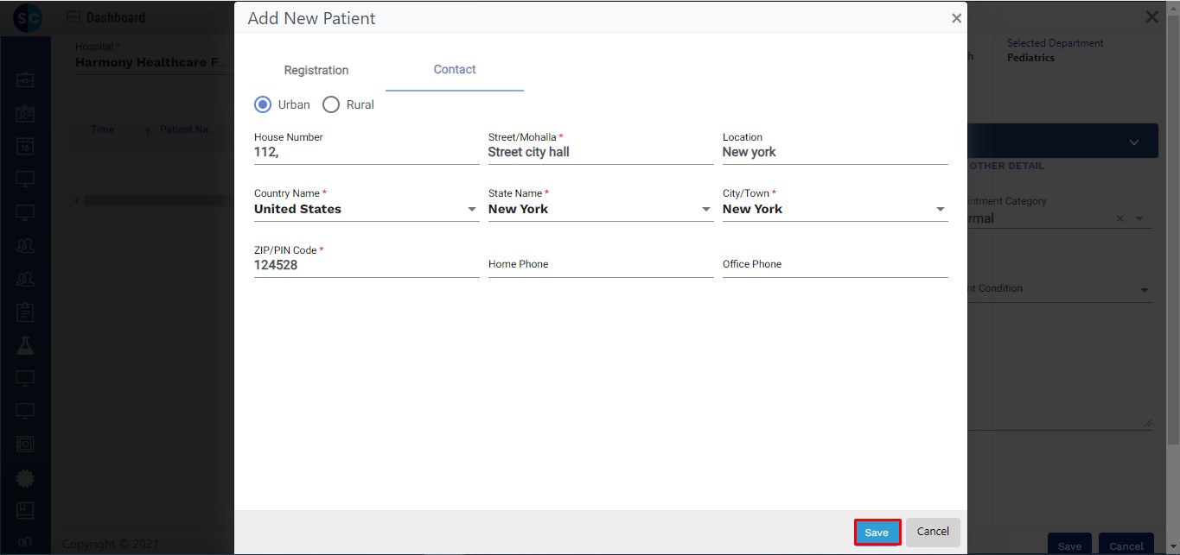Click the Save button in the dialog

tap(877, 532)
